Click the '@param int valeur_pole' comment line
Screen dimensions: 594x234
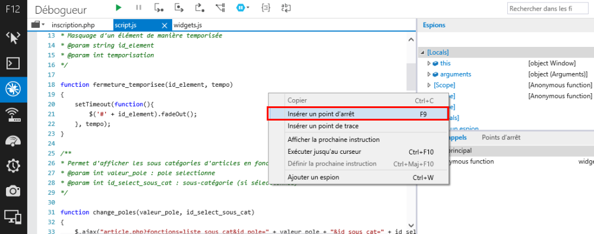[138, 173]
